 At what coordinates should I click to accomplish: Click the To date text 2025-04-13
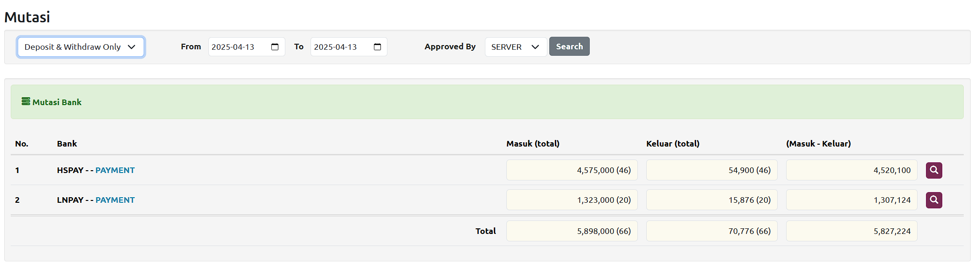(335, 47)
